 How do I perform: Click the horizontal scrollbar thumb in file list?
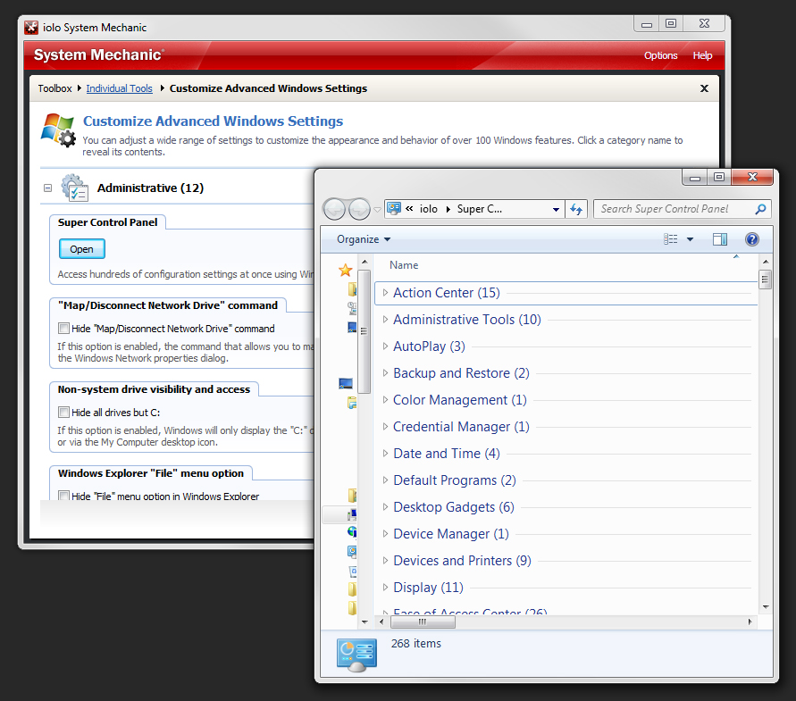click(x=422, y=622)
